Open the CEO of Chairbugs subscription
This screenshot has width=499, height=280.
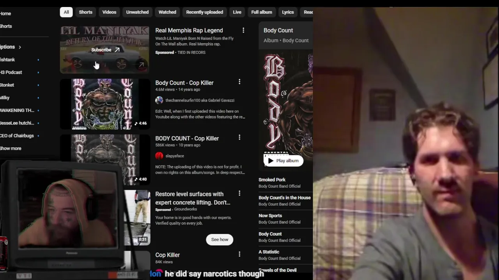click(x=17, y=136)
